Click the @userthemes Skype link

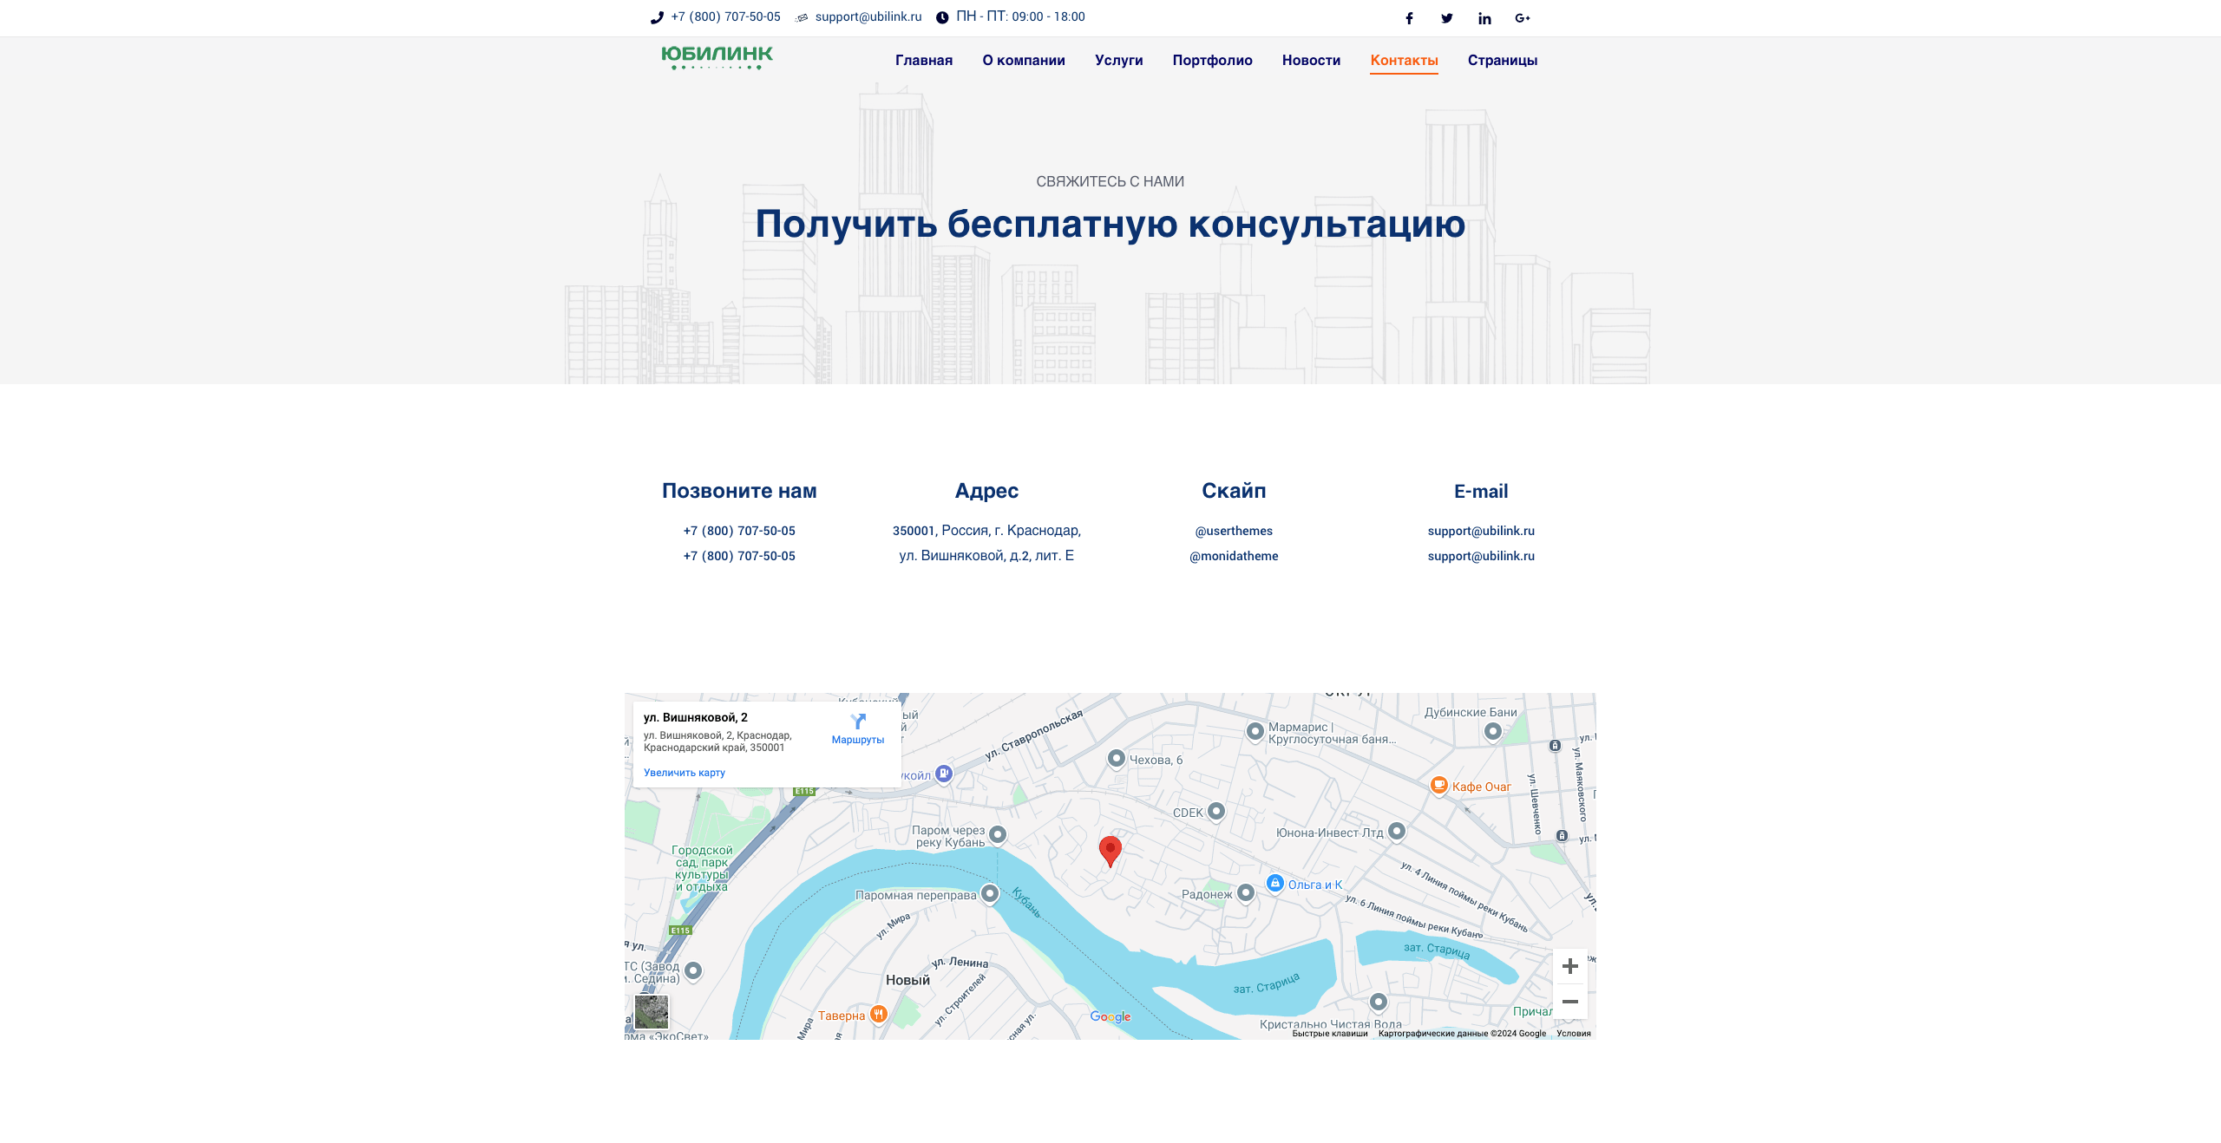click(1233, 531)
